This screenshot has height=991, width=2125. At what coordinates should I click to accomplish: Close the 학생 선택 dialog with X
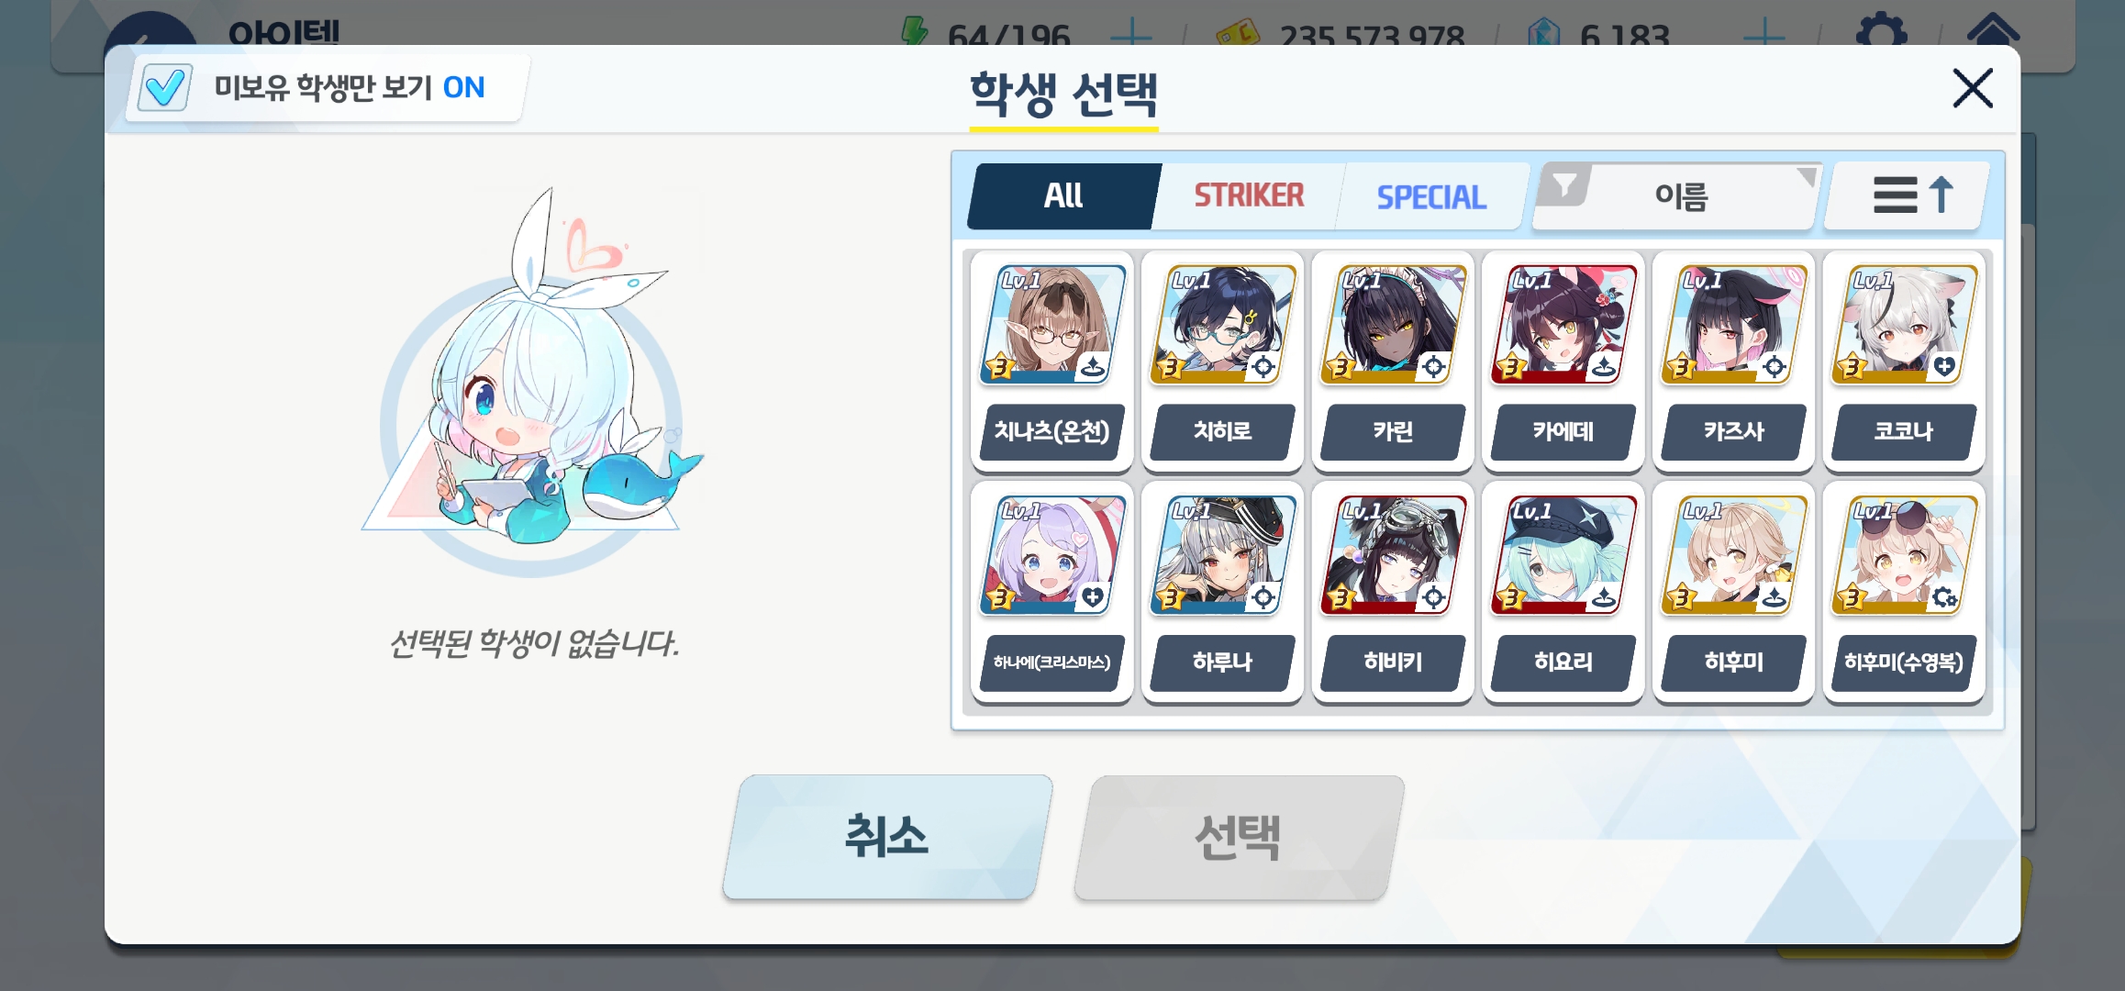(1972, 88)
